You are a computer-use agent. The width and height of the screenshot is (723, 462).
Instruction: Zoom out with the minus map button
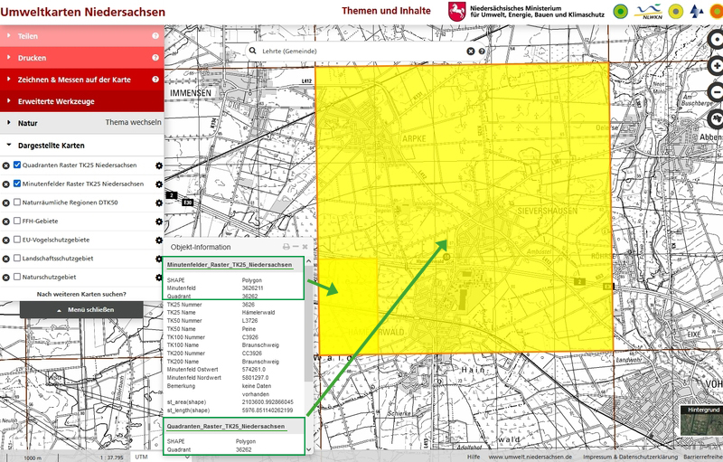(717, 91)
